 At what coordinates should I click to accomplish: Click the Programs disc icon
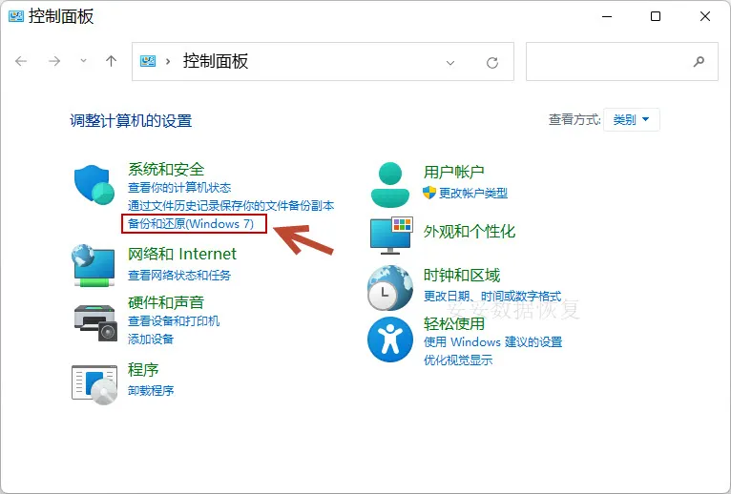pyautogui.click(x=94, y=384)
